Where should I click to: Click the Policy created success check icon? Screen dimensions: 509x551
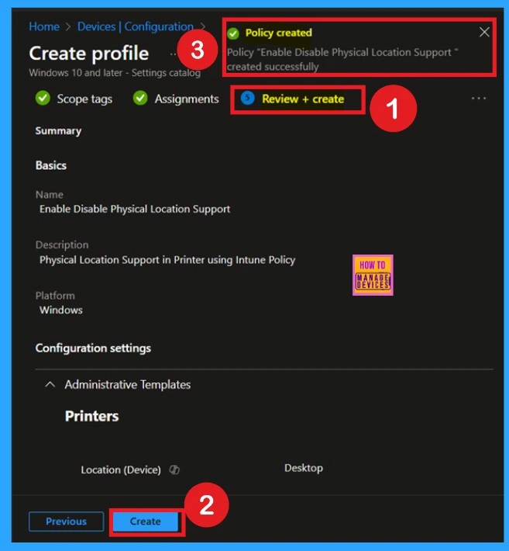pyautogui.click(x=233, y=33)
